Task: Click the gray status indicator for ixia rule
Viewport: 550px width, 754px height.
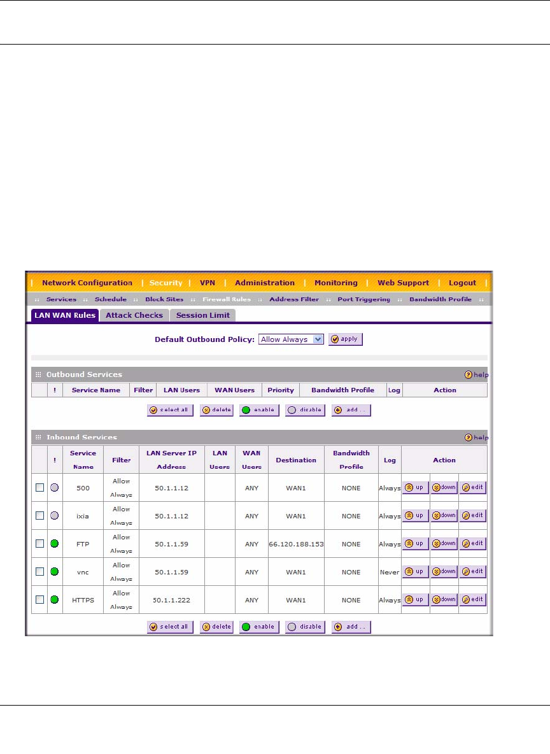Action: [x=54, y=515]
